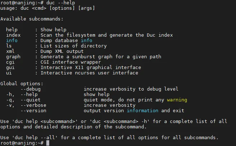Click the 'cgi' subcommand name
236x146 pixels.
point(10,62)
